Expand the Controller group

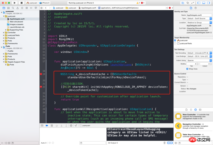(x=4, y=33)
